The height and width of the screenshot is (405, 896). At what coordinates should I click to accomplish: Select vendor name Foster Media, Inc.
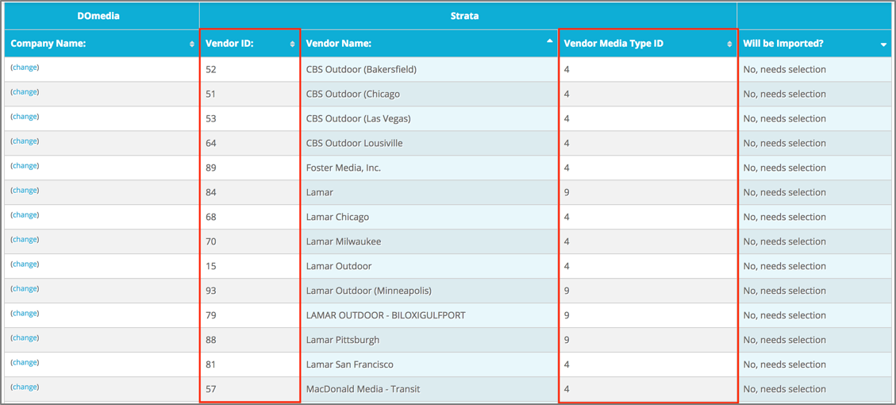tap(344, 168)
